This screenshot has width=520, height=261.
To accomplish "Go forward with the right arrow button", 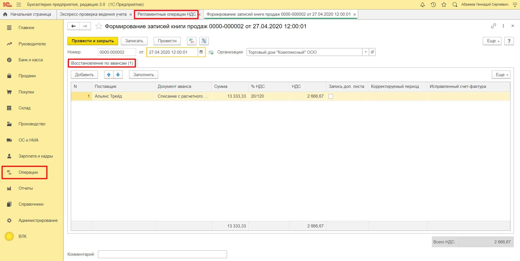I will click(x=85, y=26).
